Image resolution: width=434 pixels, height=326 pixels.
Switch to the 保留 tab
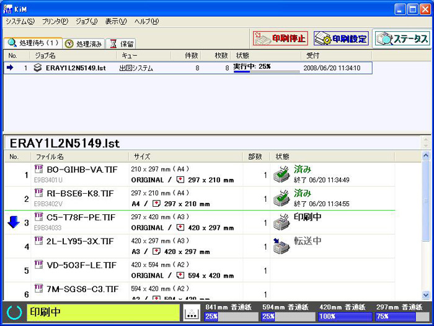point(122,44)
